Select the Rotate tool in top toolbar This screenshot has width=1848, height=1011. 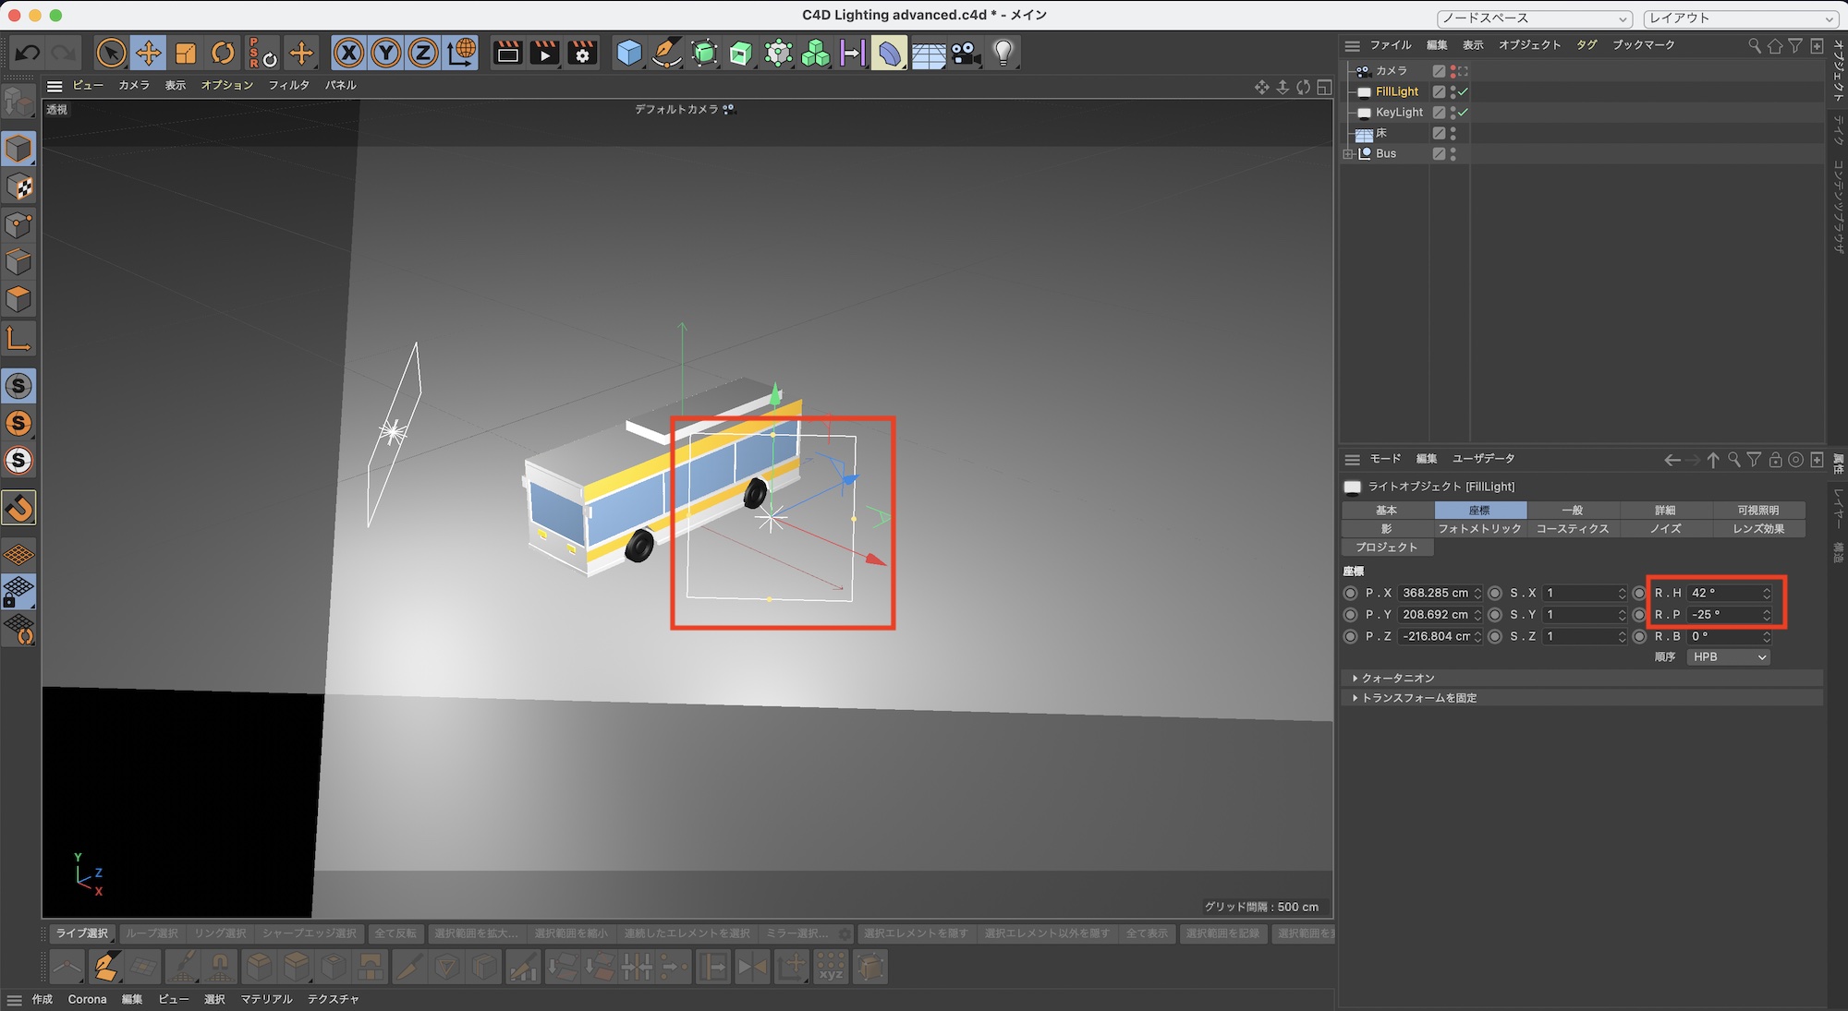223,53
